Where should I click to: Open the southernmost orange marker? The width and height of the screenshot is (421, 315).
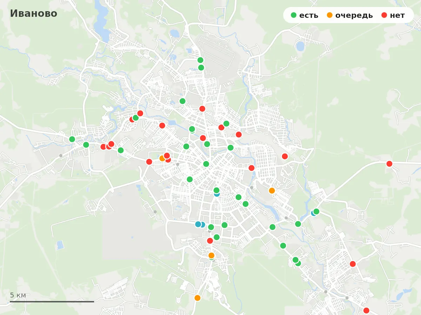(198, 298)
